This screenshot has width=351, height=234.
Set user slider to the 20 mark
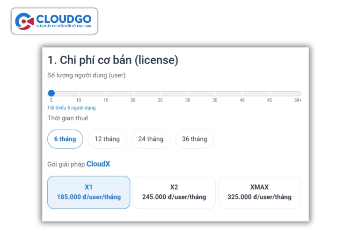[x=133, y=94]
